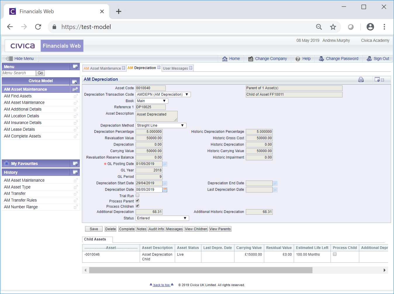Click the View Parents button
The height and width of the screenshot is (294, 394).
coord(220,229)
